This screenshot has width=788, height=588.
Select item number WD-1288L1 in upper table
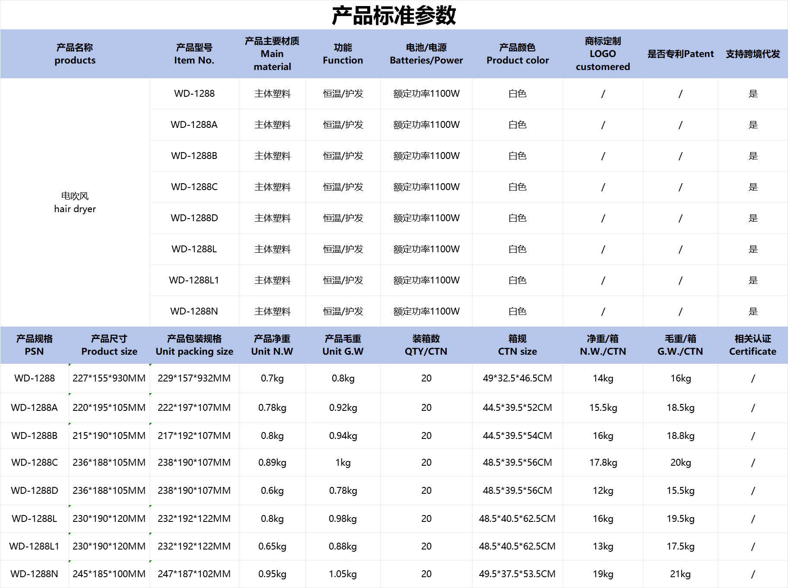click(x=194, y=280)
